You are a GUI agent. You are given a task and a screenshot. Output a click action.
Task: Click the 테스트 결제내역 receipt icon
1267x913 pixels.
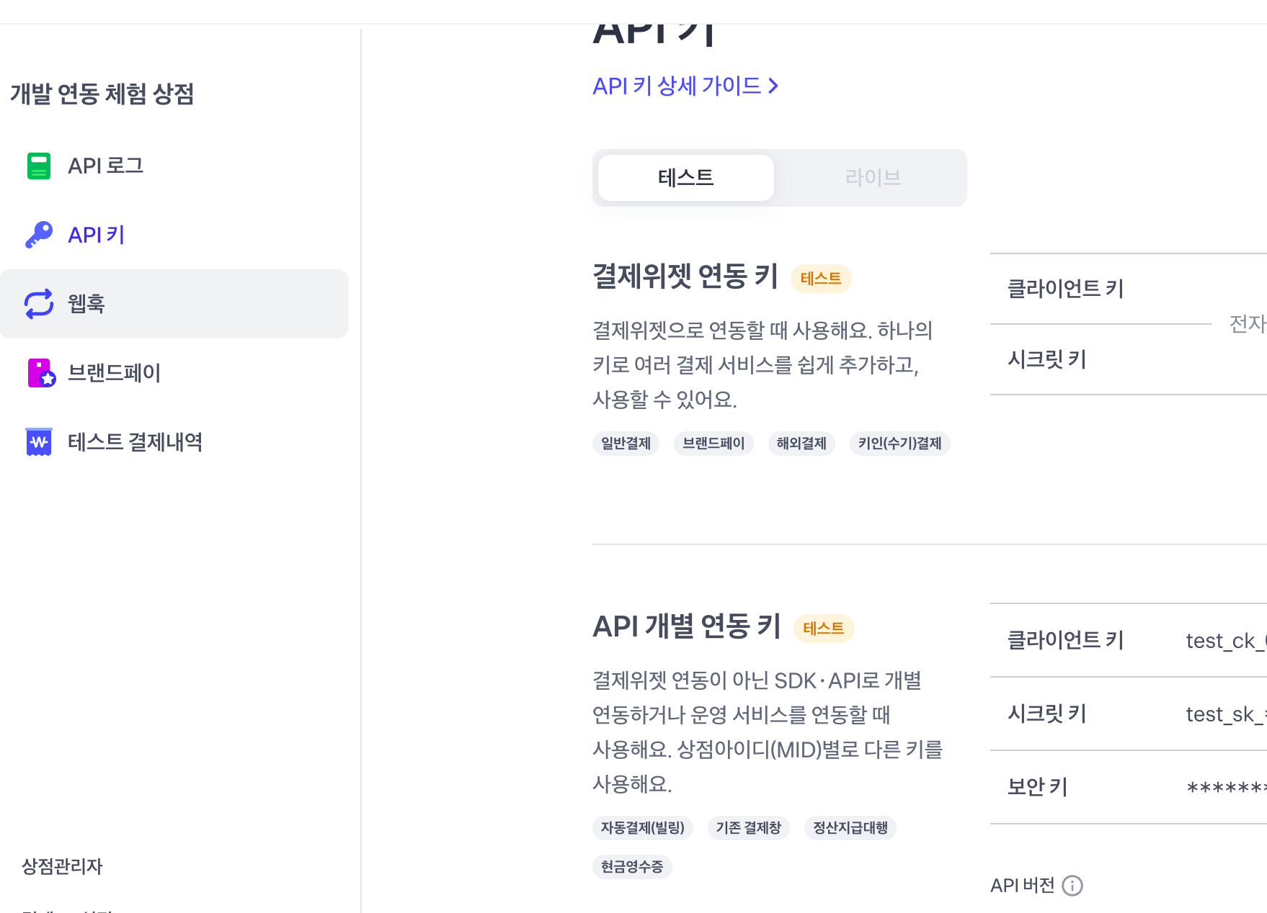39,442
